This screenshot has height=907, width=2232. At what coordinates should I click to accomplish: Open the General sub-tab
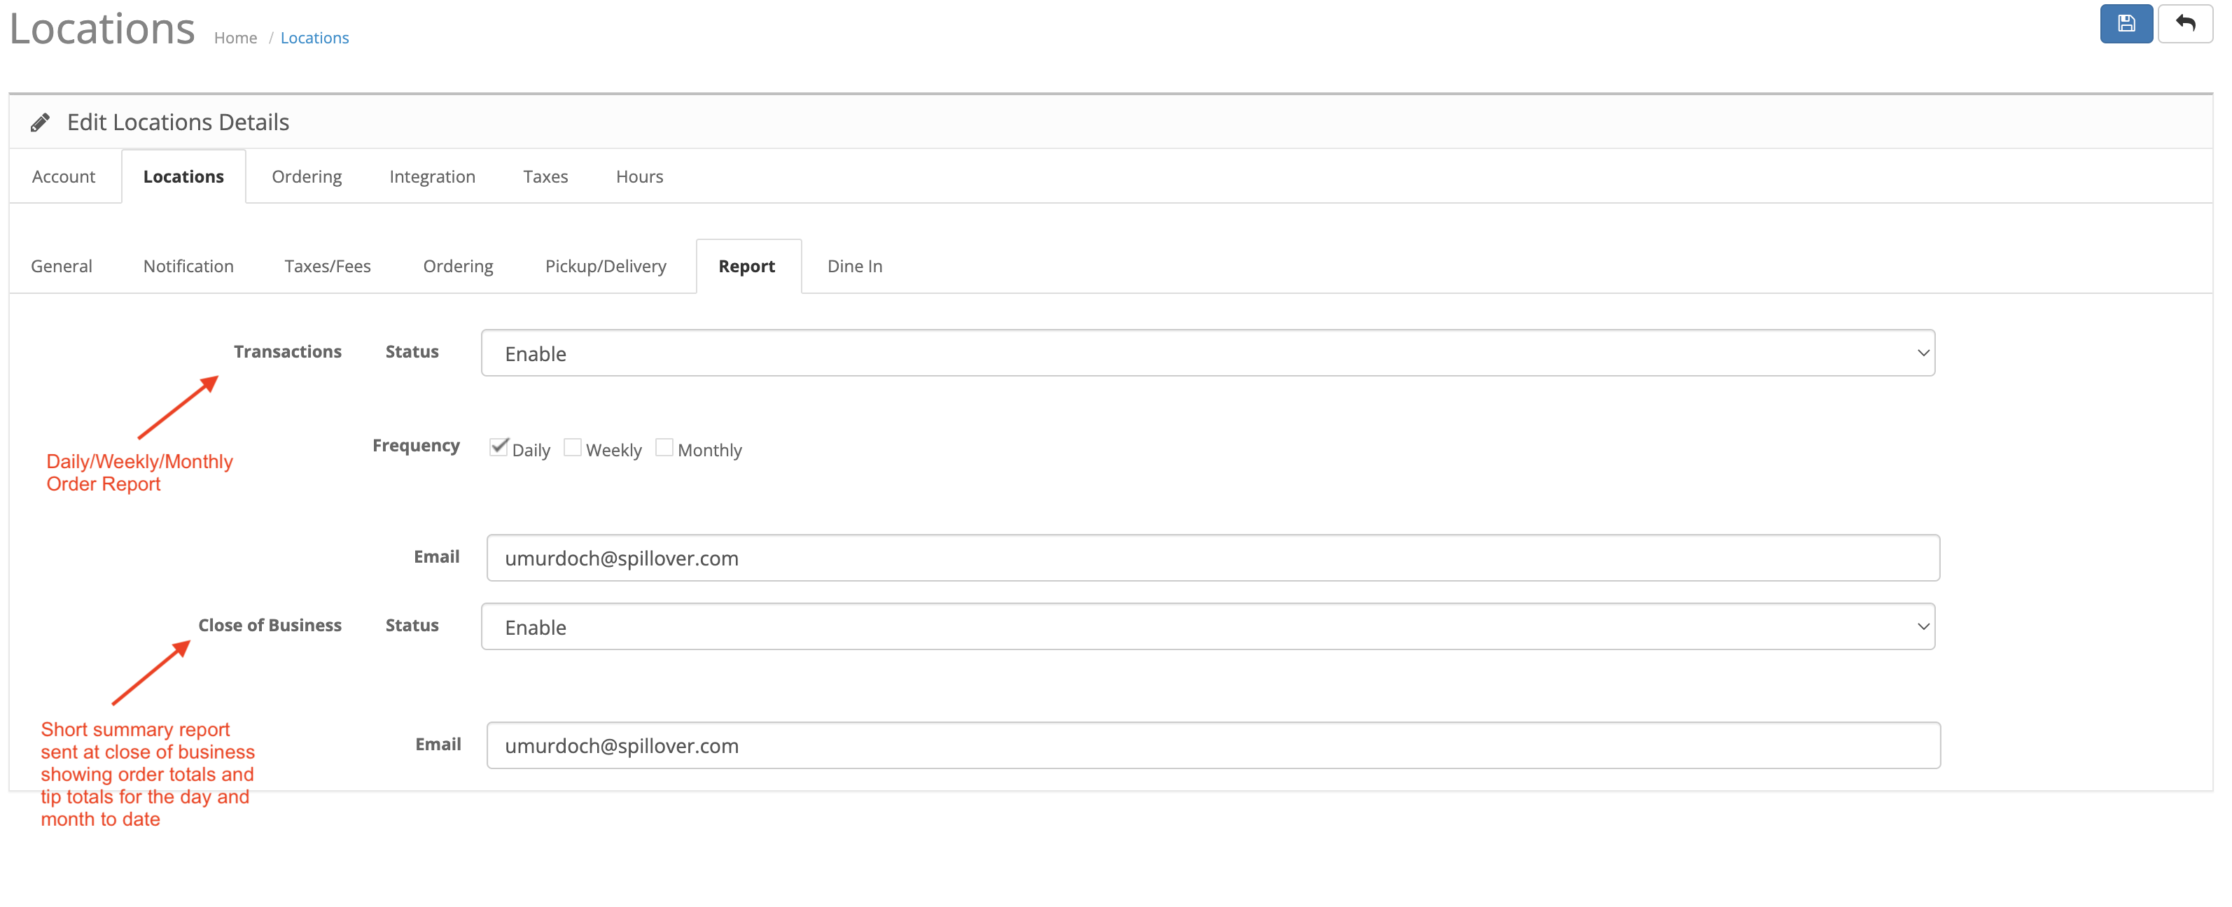pos(62,266)
